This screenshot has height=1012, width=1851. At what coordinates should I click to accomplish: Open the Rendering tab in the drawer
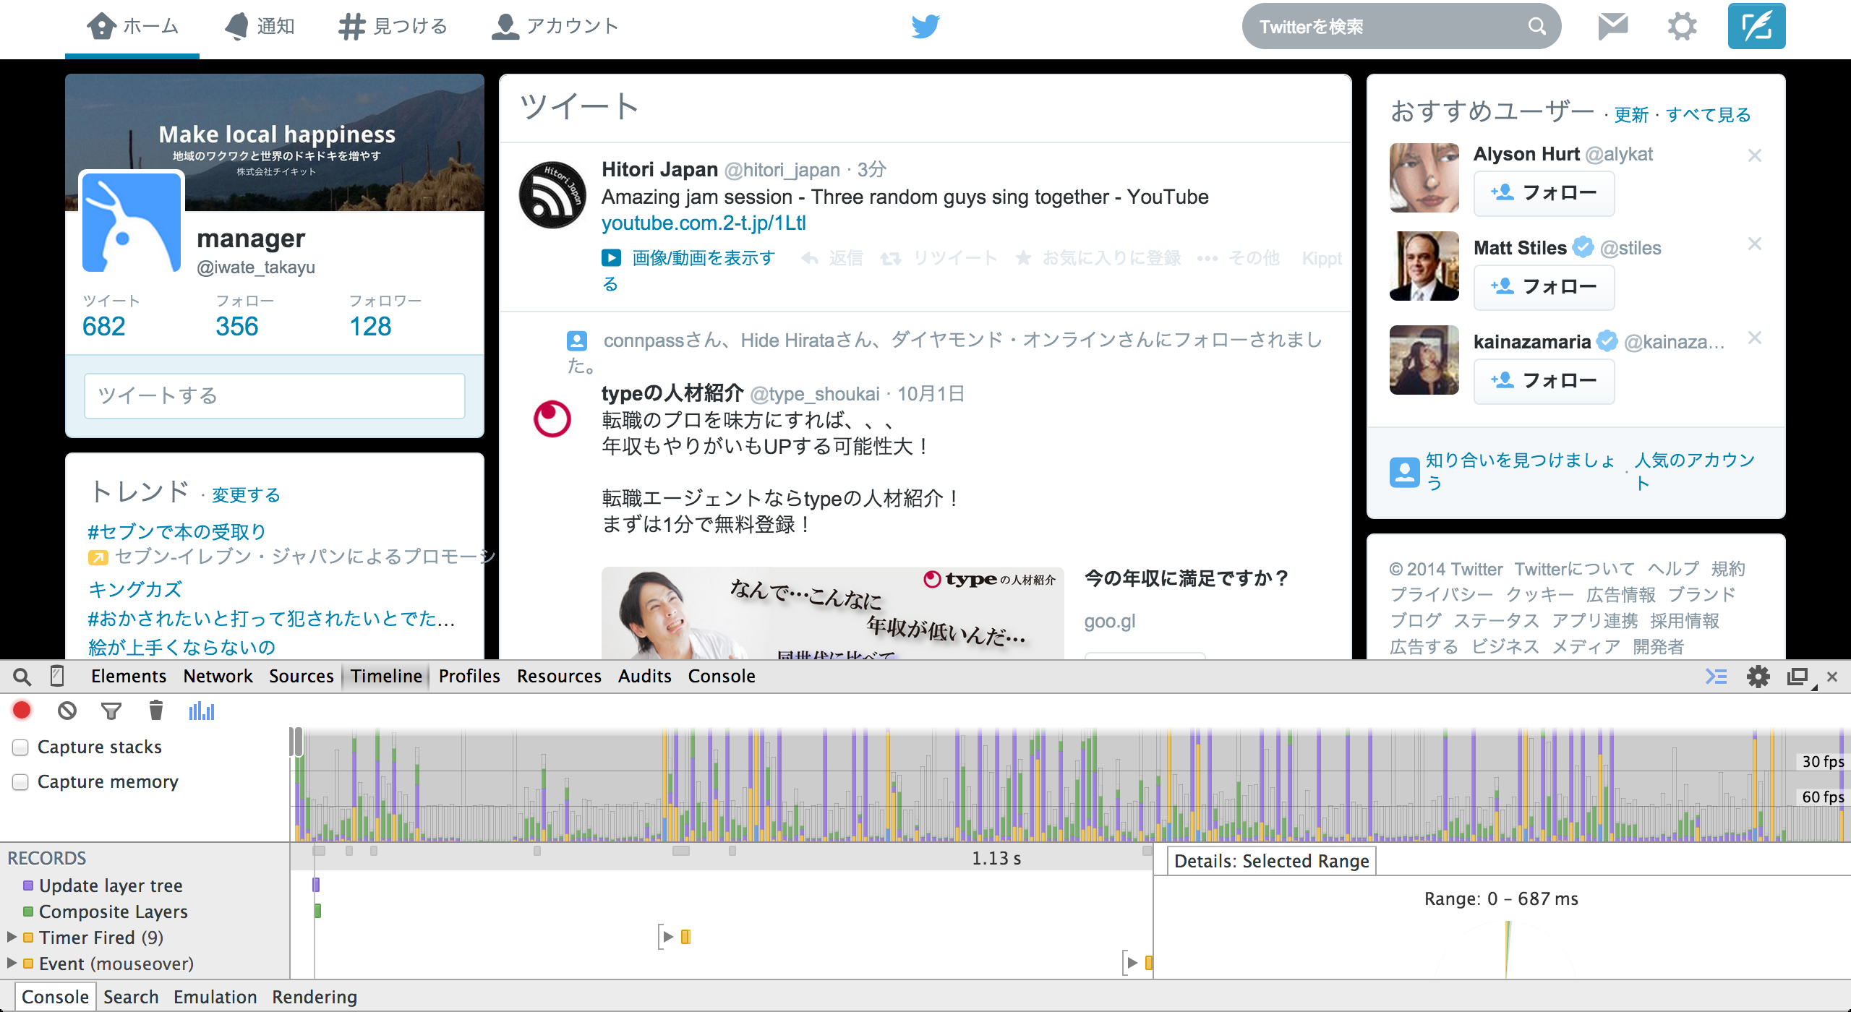tap(314, 997)
